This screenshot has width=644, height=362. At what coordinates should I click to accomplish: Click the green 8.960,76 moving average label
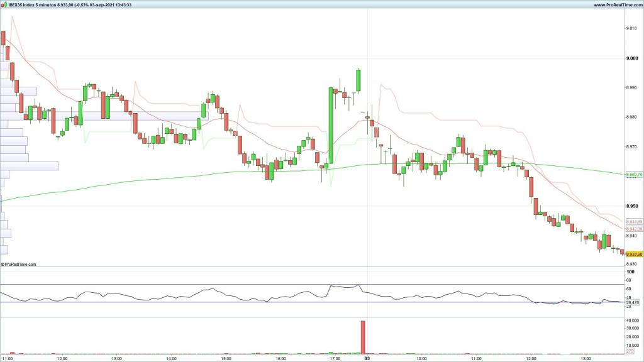(633, 174)
